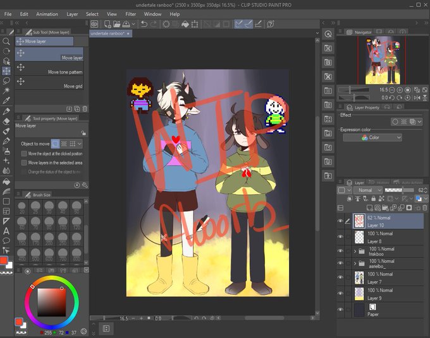Select the Eyedropper tool
The width and height of the screenshot is (430, 338).
(x=6, y=100)
